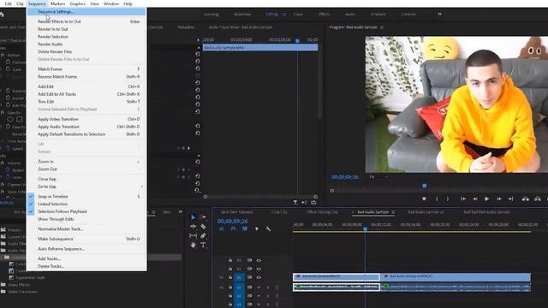Open the Markers menu
Image resolution: width=548 pixels, height=308 pixels.
(x=57, y=3)
